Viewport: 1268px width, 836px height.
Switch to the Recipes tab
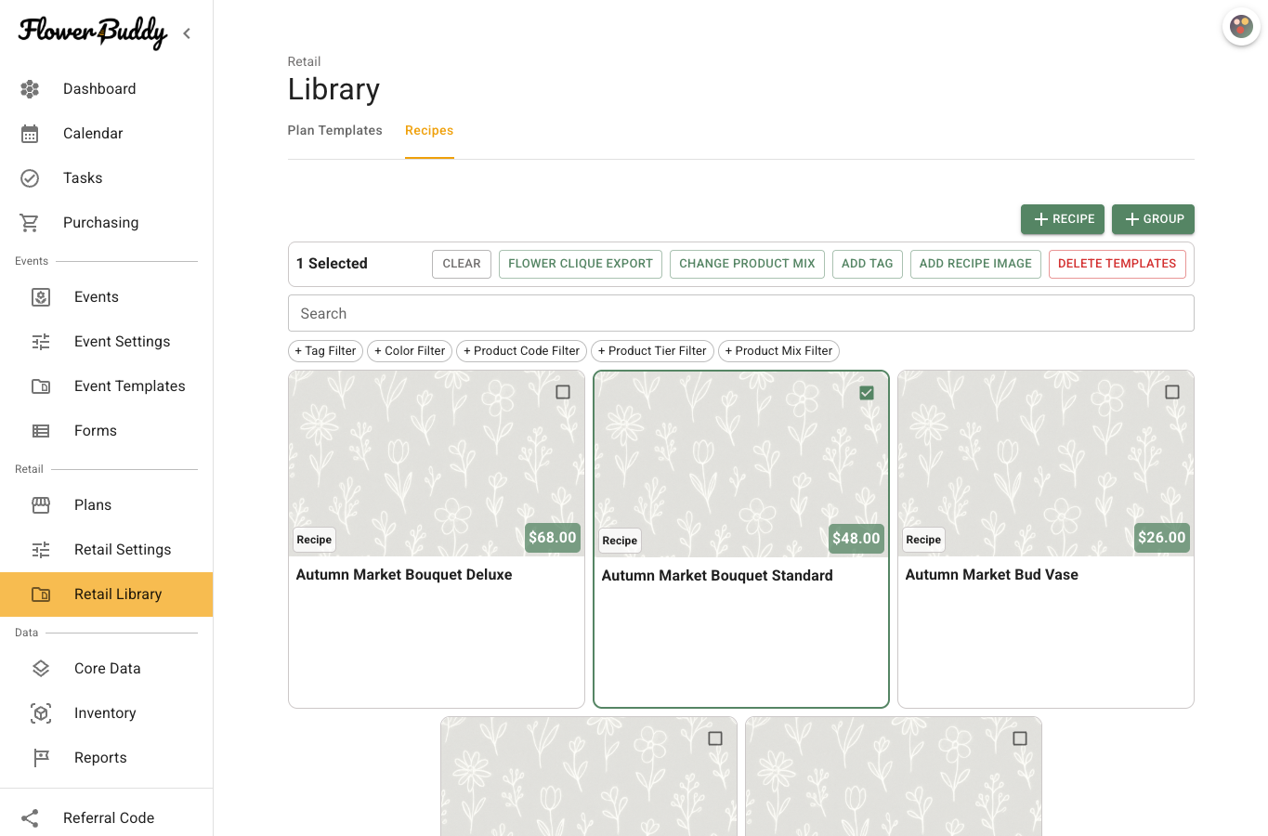pos(429,131)
